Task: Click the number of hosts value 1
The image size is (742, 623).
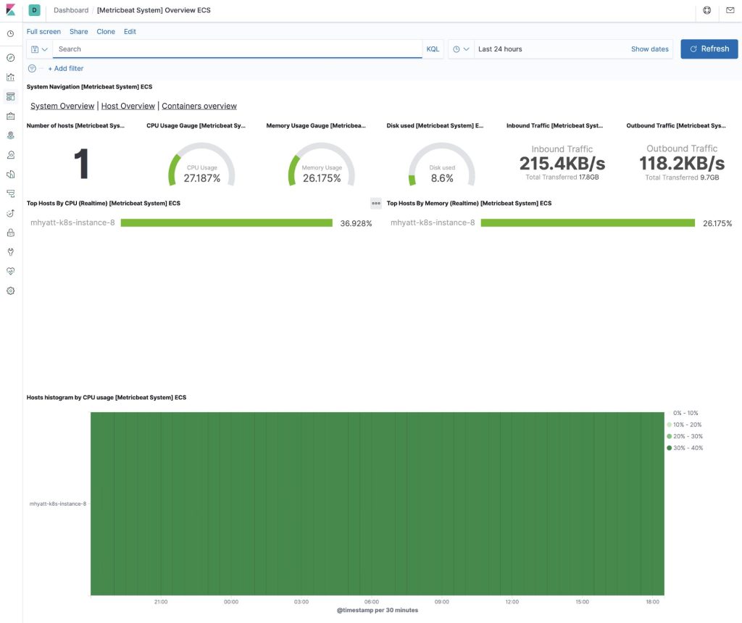Action: coord(81,164)
